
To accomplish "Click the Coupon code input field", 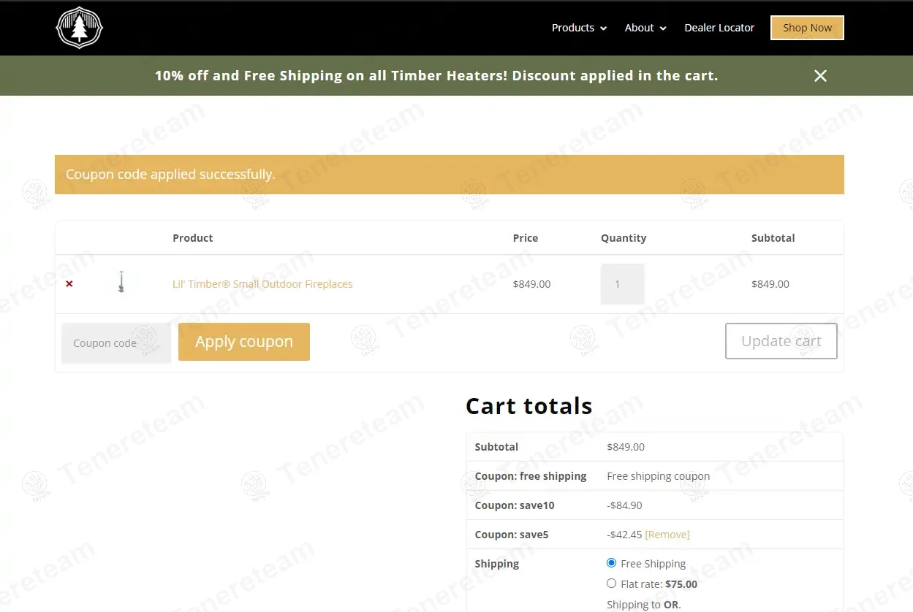I will [115, 343].
